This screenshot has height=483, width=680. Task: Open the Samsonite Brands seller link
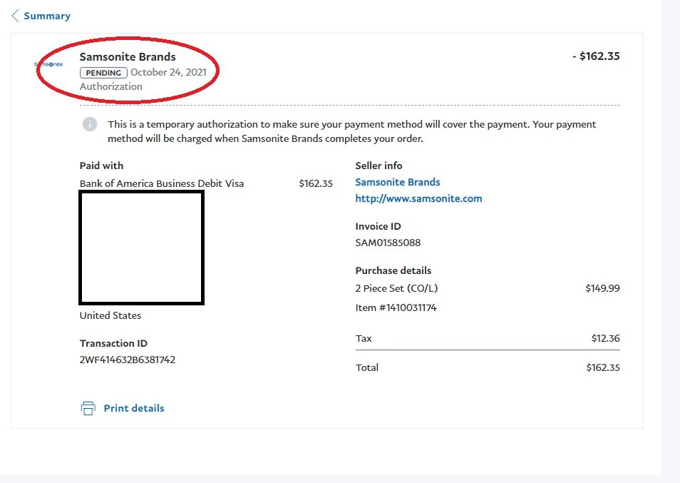point(398,182)
